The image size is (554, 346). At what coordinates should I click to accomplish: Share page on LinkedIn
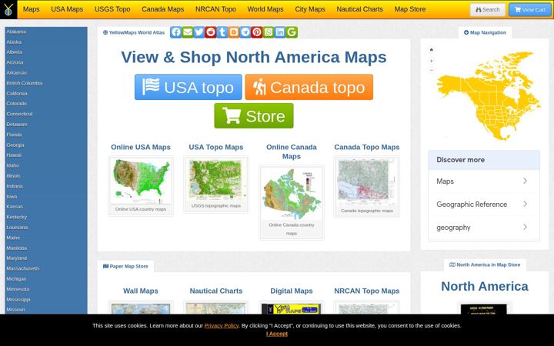pos(280,32)
